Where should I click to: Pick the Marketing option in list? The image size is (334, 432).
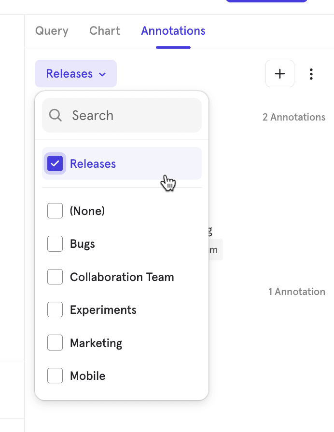click(96, 343)
